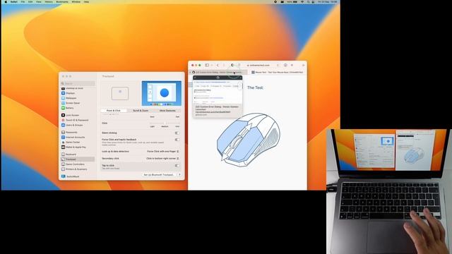Select SwitchResX in settings sidebar
This screenshot has width=452, height=254.
(x=73, y=176)
